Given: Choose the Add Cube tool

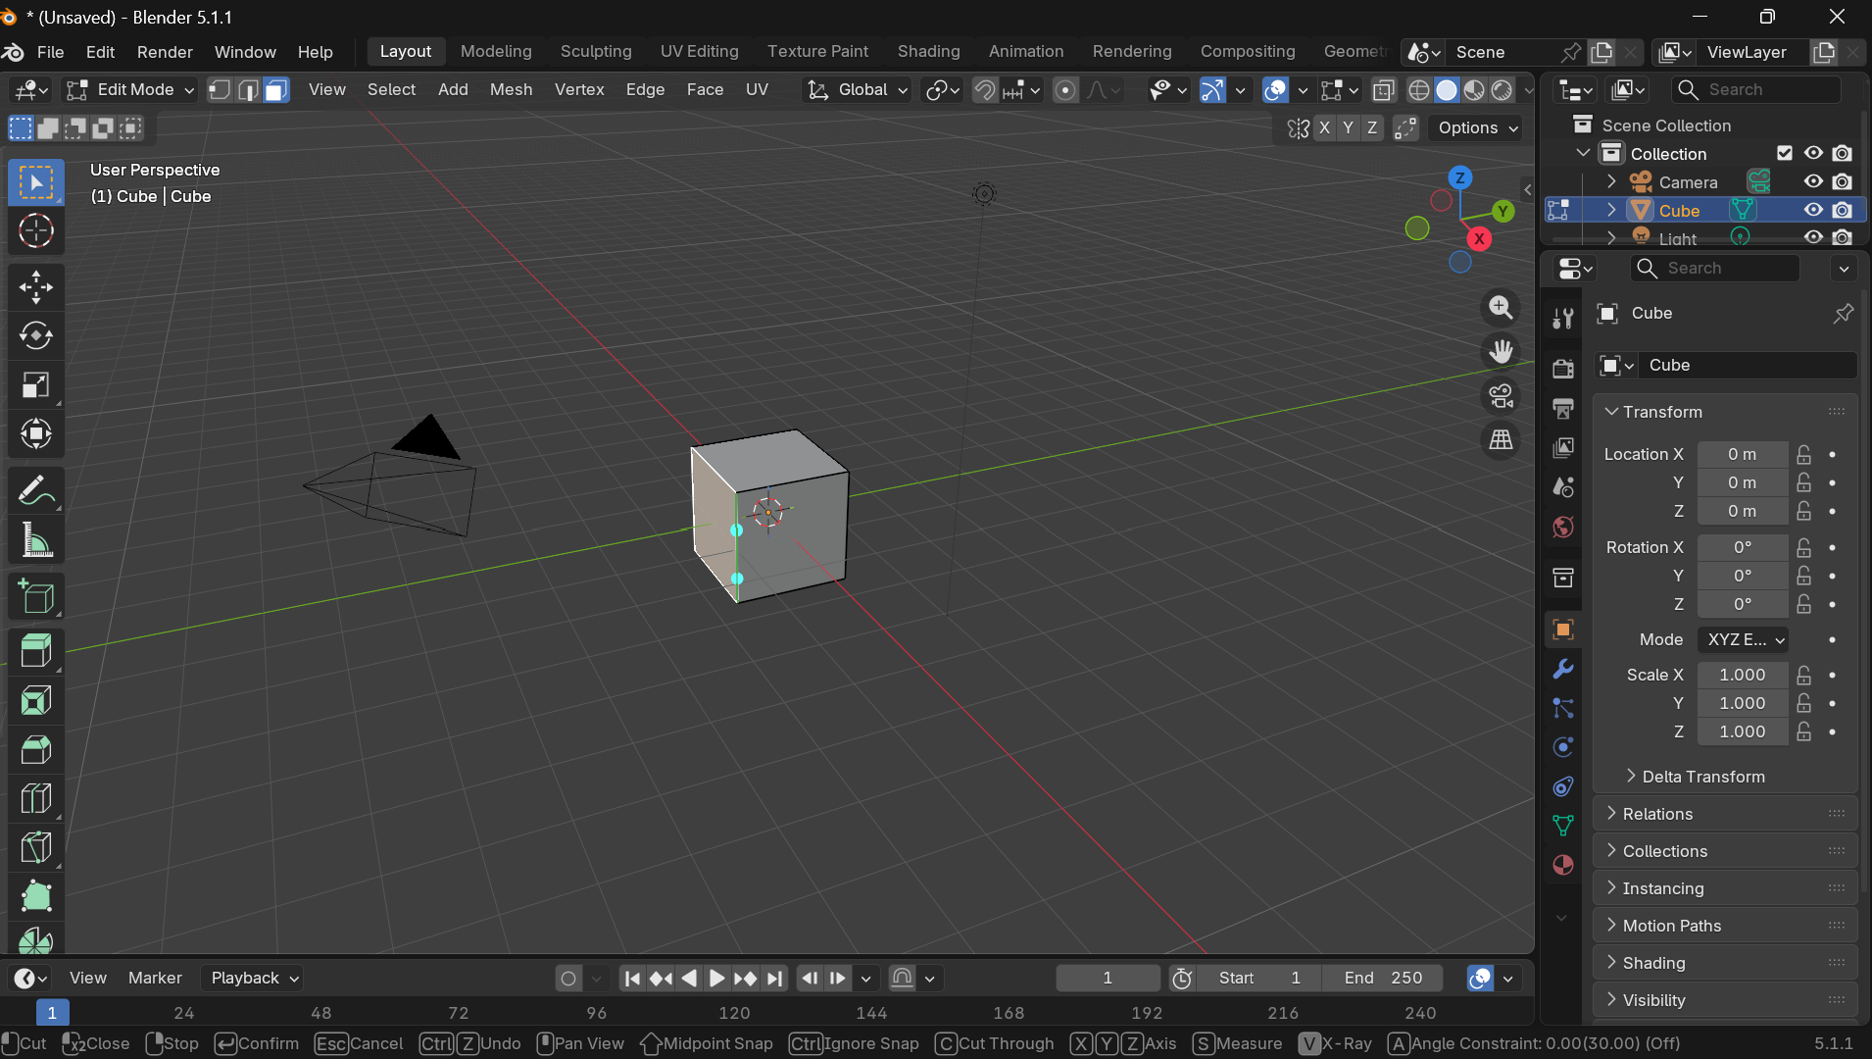Looking at the screenshot, I should pos(36,596).
